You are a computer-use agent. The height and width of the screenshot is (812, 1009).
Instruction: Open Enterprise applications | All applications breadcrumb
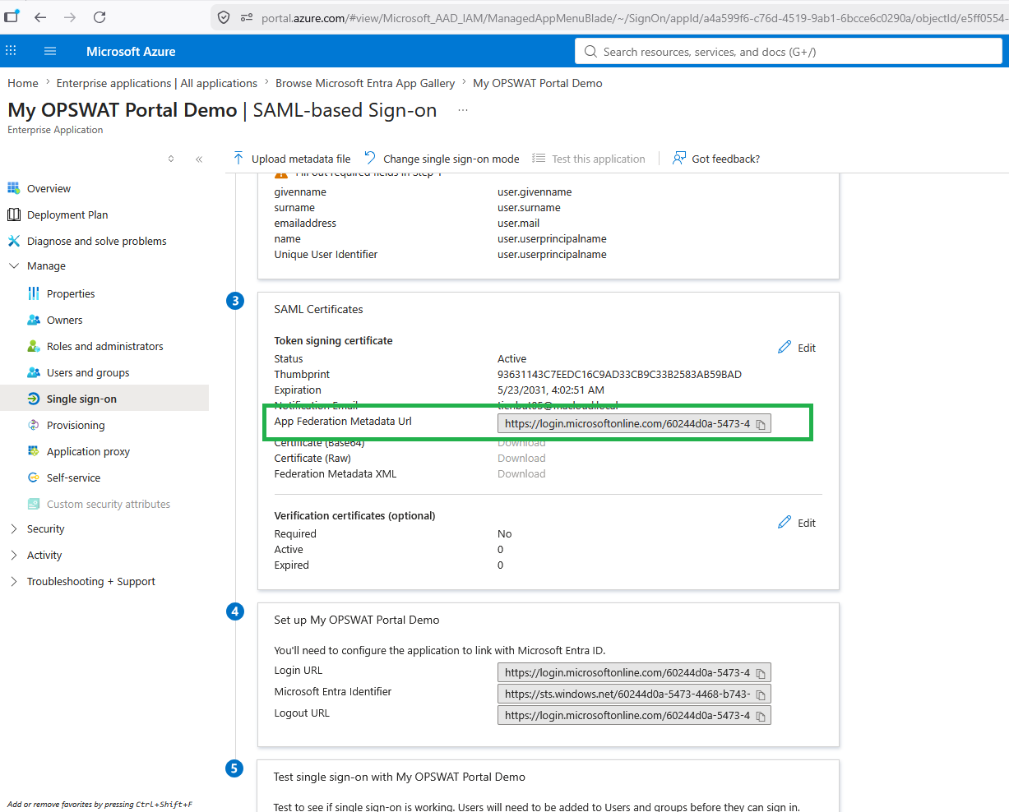(157, 83)
